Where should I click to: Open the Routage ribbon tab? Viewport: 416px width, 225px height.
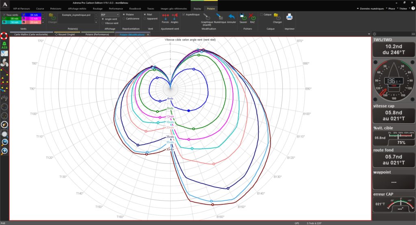click(97, 9)
